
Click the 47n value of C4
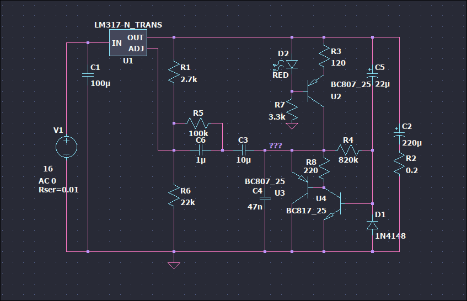coord(255,207)
